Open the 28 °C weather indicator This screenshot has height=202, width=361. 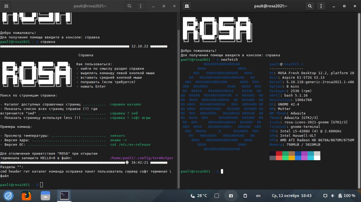pos(199,196)
